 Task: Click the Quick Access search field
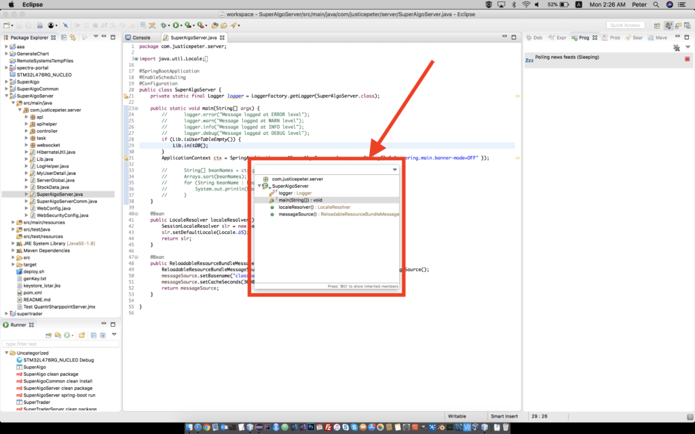[x=625, y=25]
